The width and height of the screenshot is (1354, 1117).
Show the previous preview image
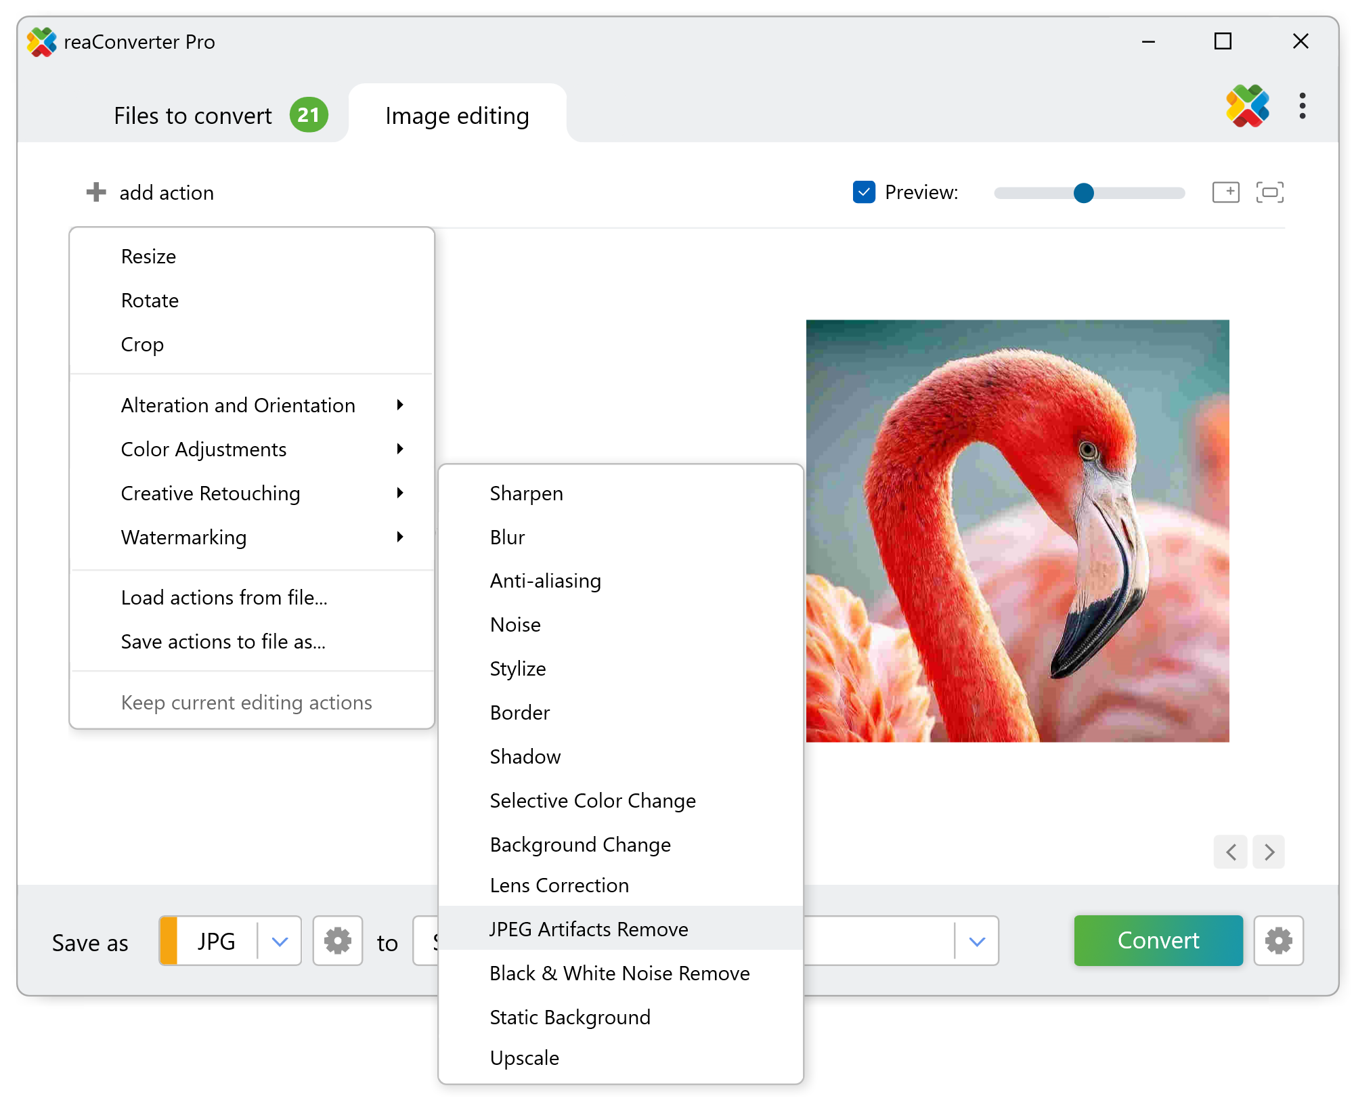(1231, 852)
